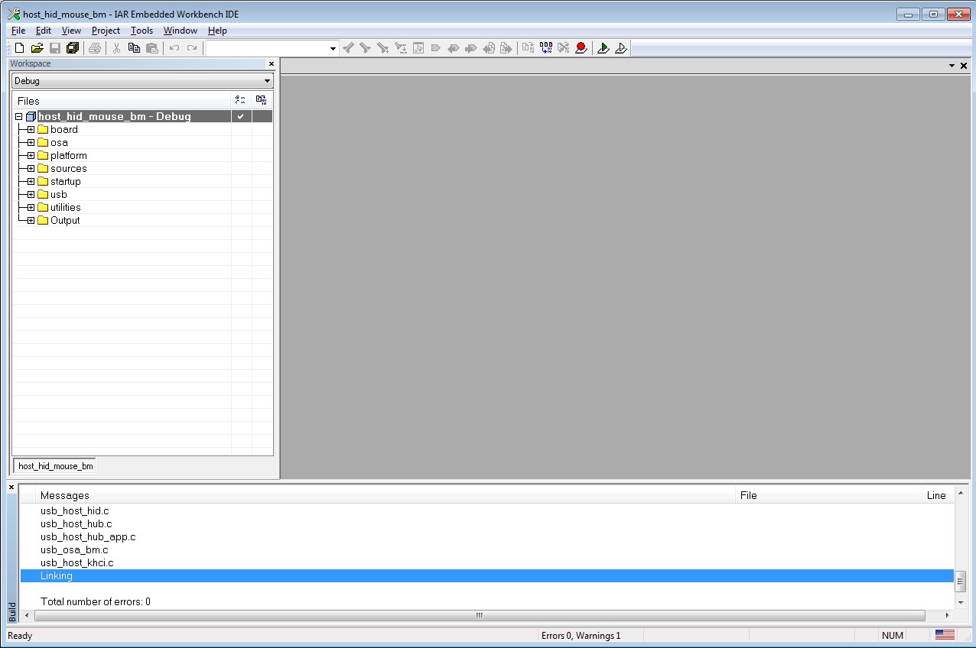Expand the utilities folder

pos(31,208)
